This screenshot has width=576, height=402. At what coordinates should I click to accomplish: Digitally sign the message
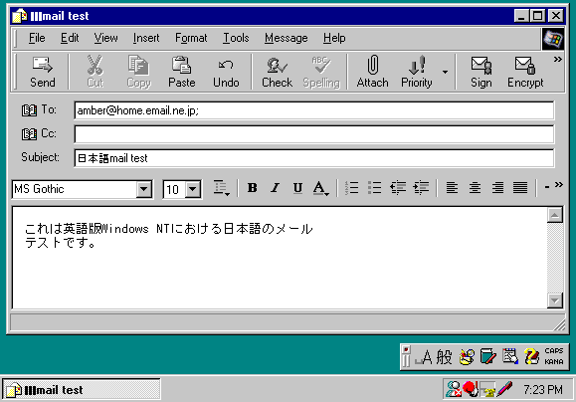click(x=480, y=72)
